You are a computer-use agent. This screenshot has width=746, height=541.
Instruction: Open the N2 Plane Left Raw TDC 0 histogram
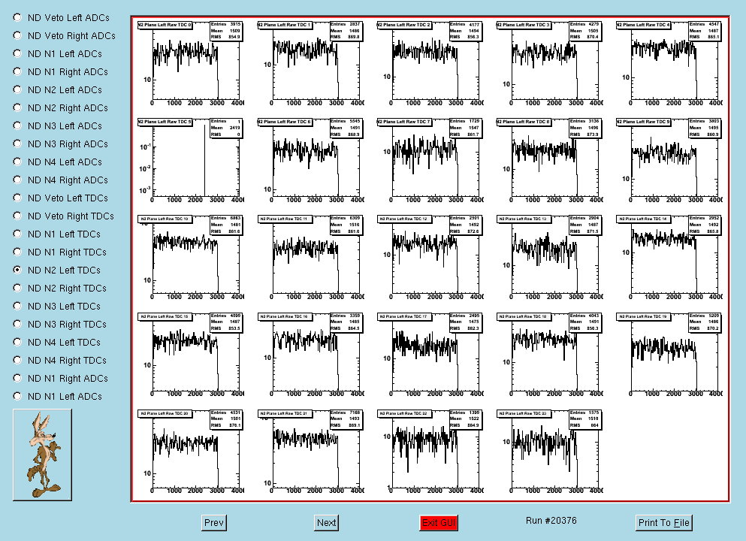pos(190,63)
